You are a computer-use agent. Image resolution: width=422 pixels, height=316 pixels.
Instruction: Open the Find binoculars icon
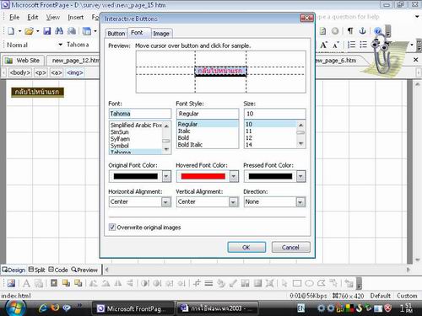pyautogui.click(x=59, y=31)
